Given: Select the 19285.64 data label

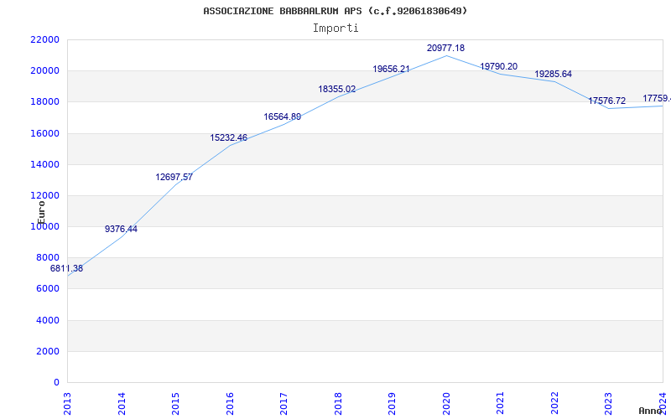Looking at the screenshot, I should 553,74.
